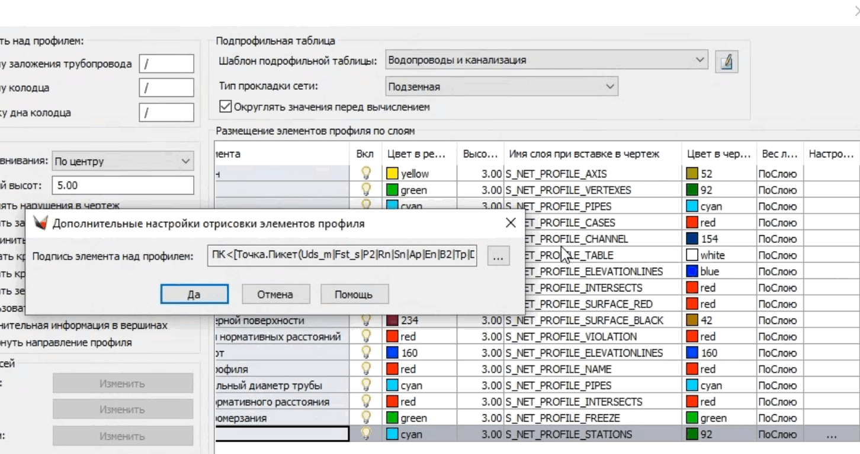
Task: Select the S_NET_PROFILE_SURFACE_RED layer name cell
Action: pyautogui.click(x=592, y=304)
